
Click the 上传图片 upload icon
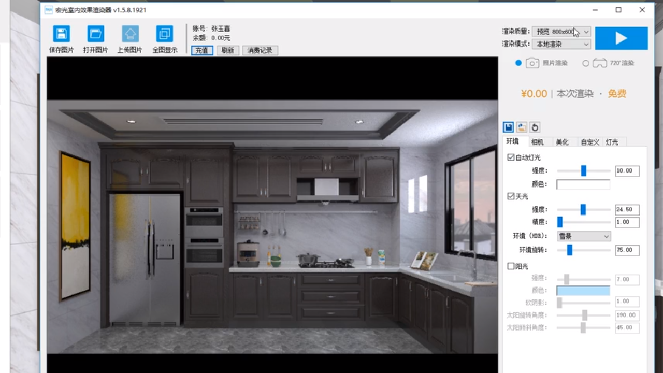tap(130, 34)
